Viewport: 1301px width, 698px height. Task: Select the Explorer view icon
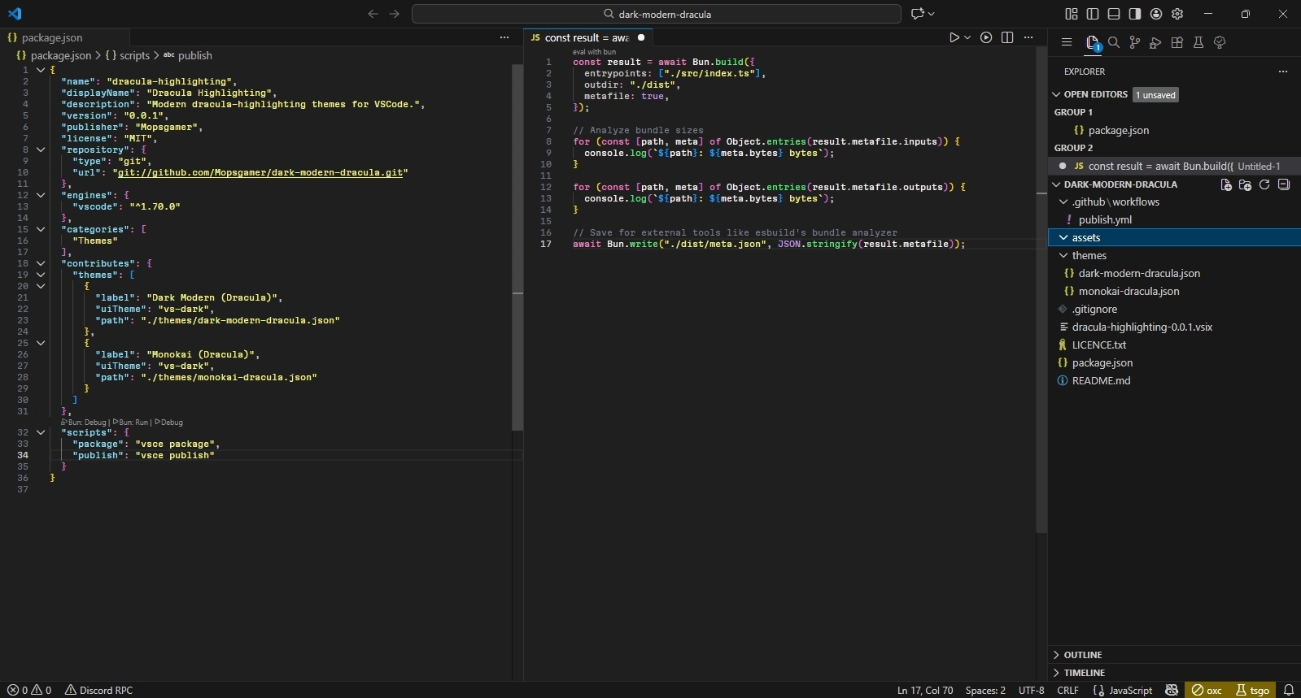click(x=1093, y=42)
